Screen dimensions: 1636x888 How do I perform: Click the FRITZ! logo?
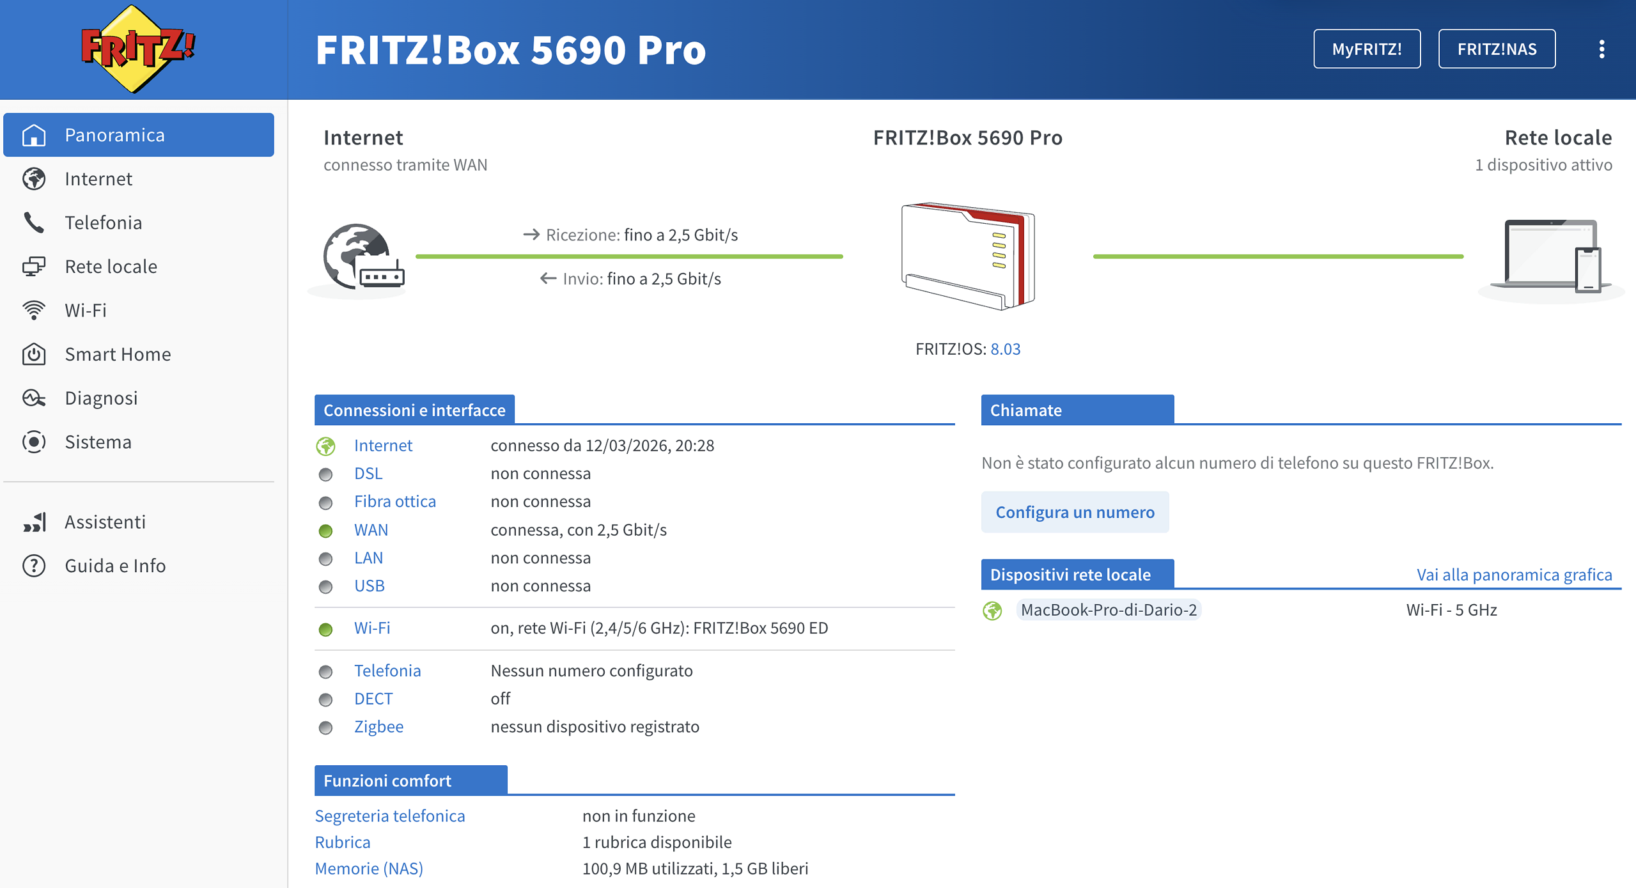point(137,49)
